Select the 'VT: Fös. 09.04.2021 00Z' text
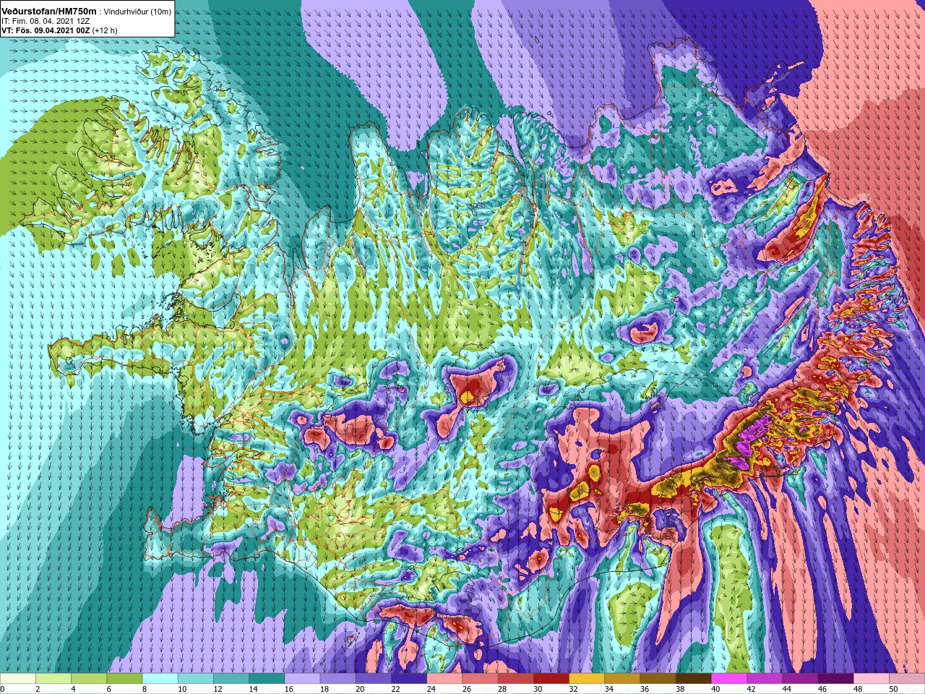Viewport: 925px width, 694px height. [46, 30]
